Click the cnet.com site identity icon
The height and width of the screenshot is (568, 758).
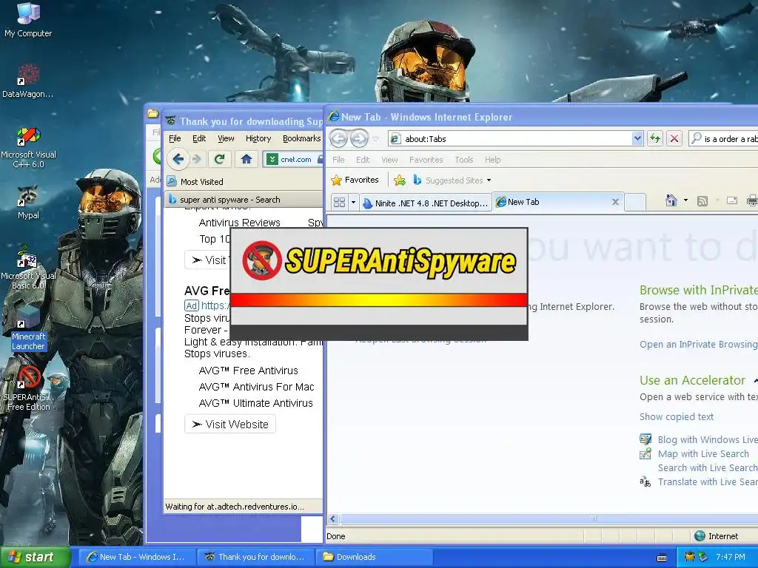(272, 159)
